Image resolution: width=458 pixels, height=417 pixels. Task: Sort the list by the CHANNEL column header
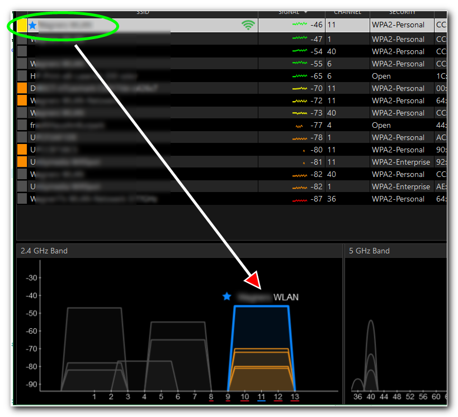348,12
